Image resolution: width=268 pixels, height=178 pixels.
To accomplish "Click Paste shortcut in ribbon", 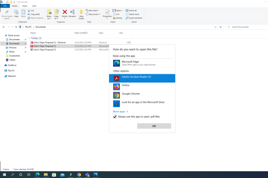I will [35, 18].
